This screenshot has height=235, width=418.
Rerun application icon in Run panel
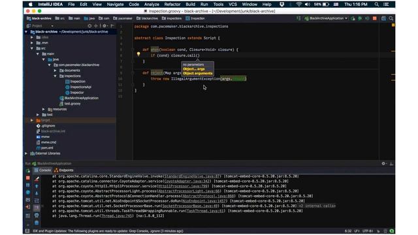(28, 170)
